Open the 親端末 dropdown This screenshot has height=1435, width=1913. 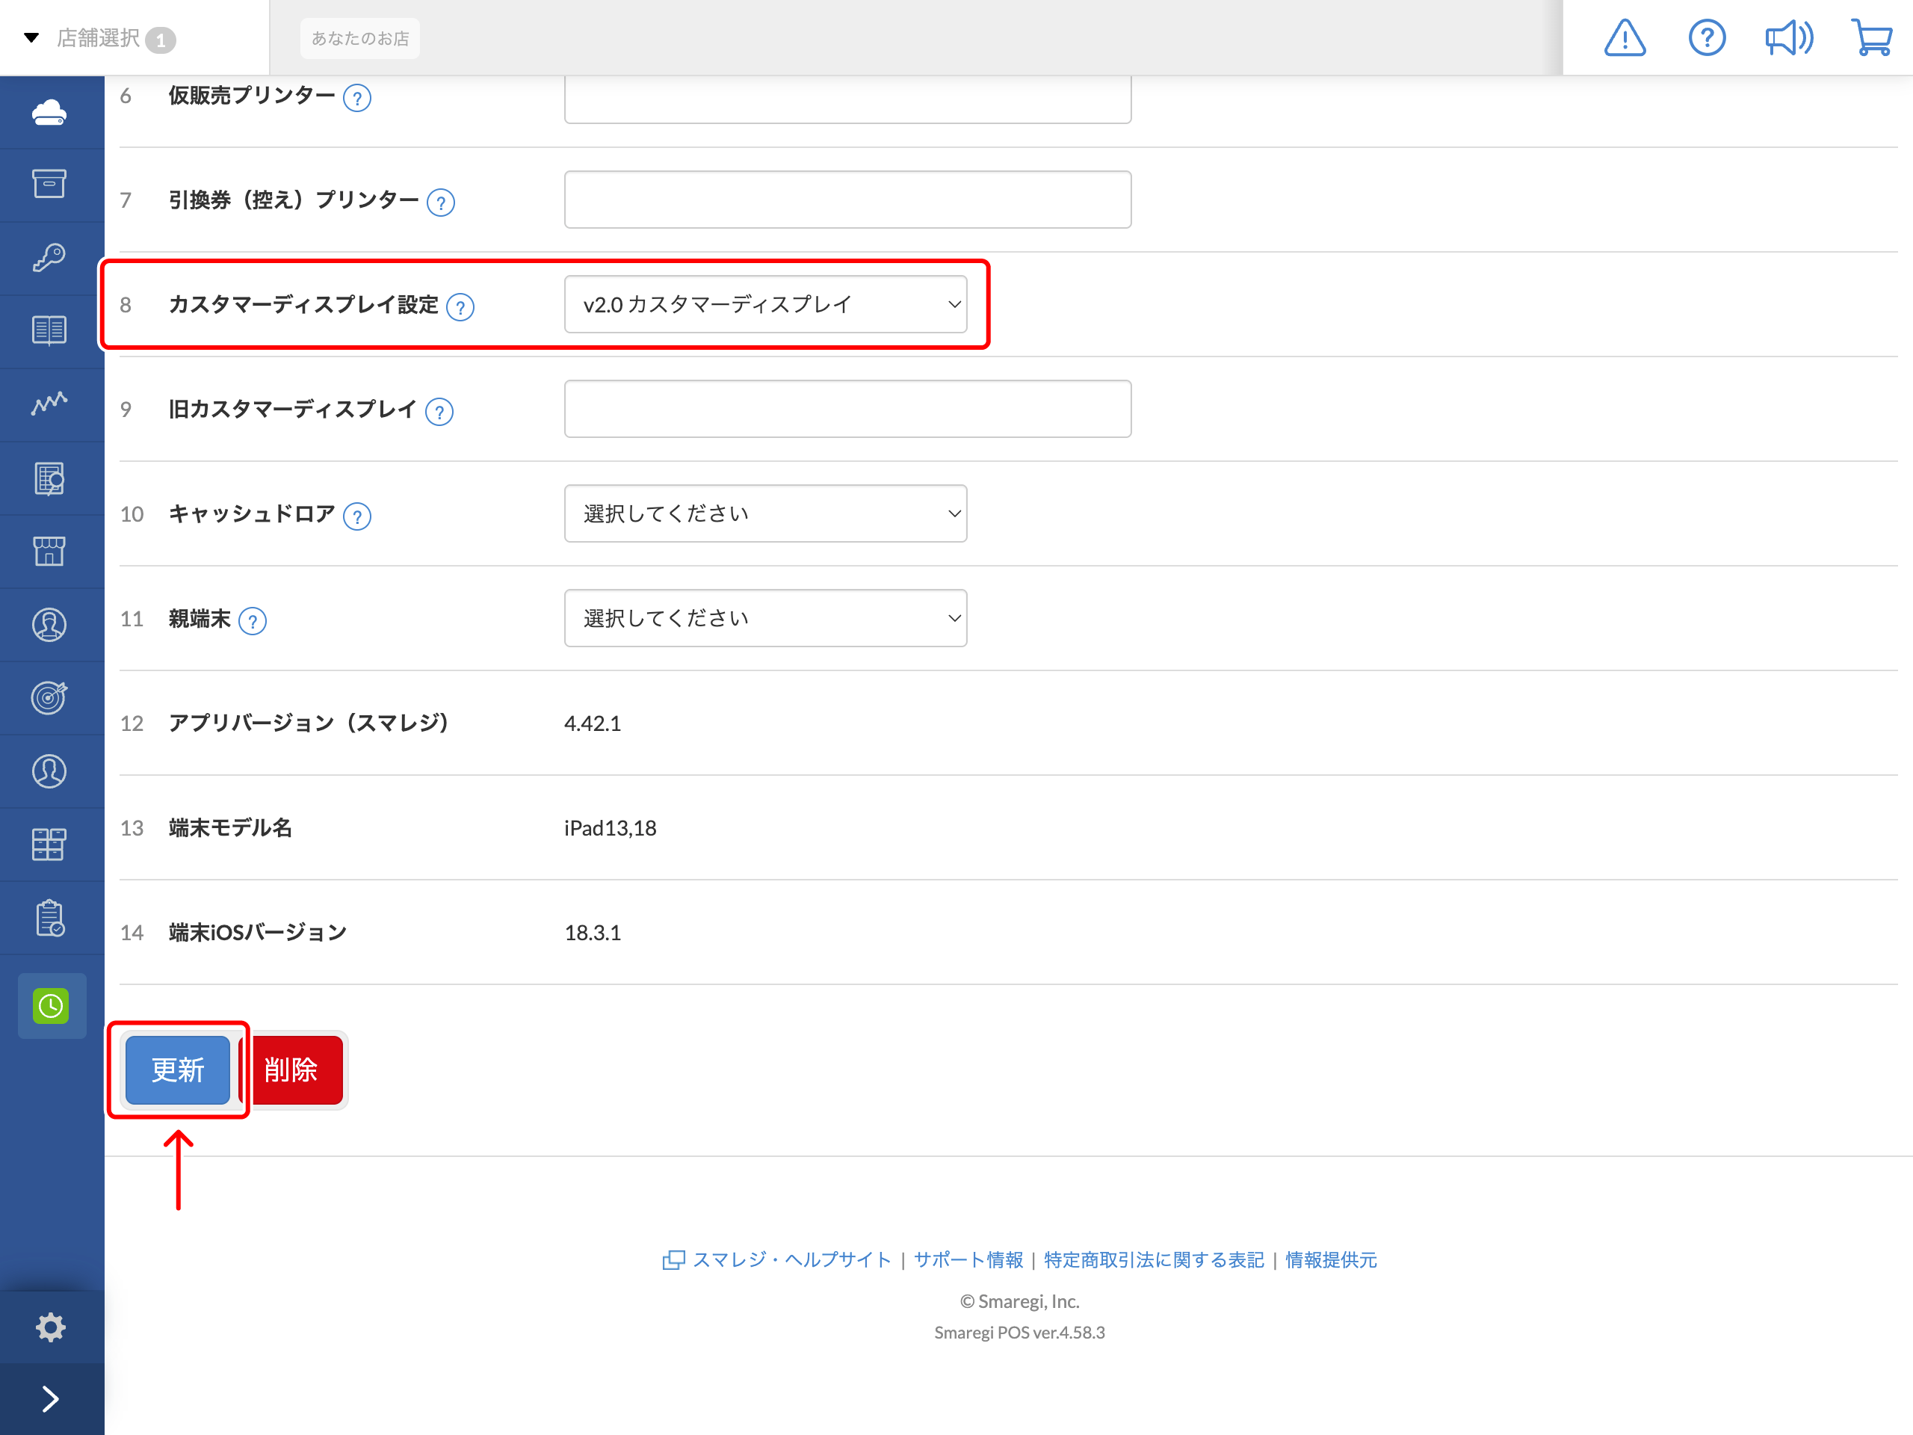tap(765, 618)
